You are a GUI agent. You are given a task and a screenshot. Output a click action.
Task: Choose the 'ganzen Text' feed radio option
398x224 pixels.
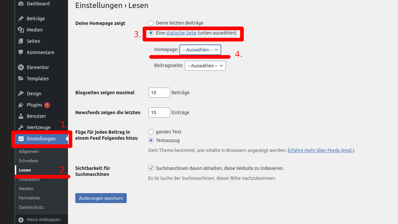coord(151,132)
